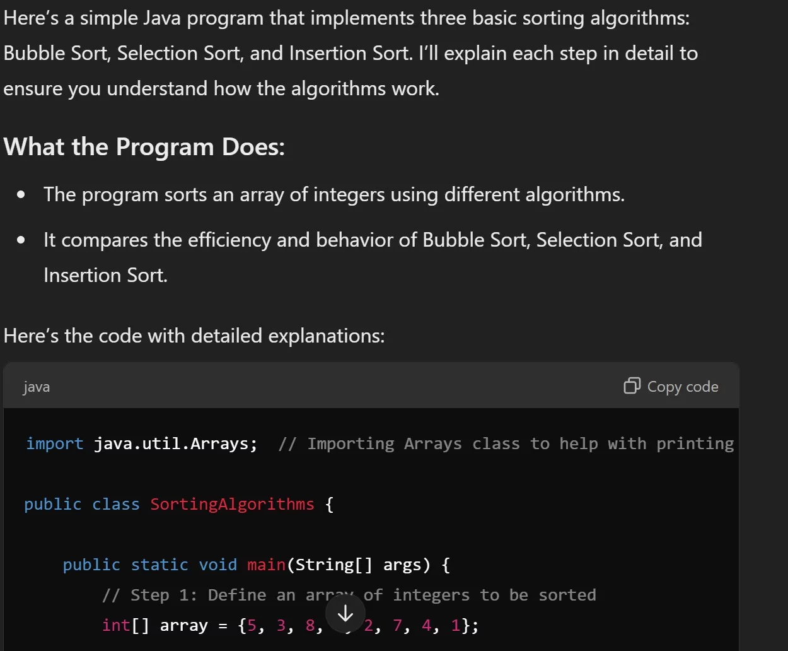Click the "int[]" type keyword
The image size is (788, 651).
coord(125,625)
